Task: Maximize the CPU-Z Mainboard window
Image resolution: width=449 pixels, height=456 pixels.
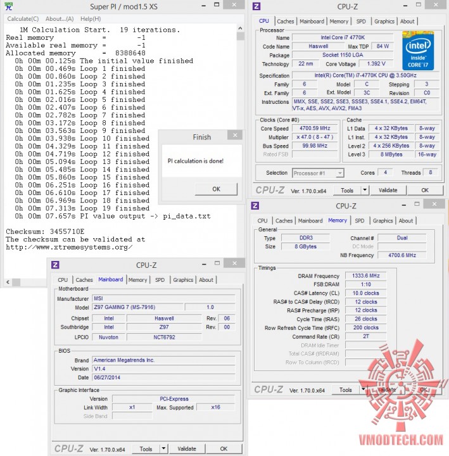Action: (x=217, y=263)
